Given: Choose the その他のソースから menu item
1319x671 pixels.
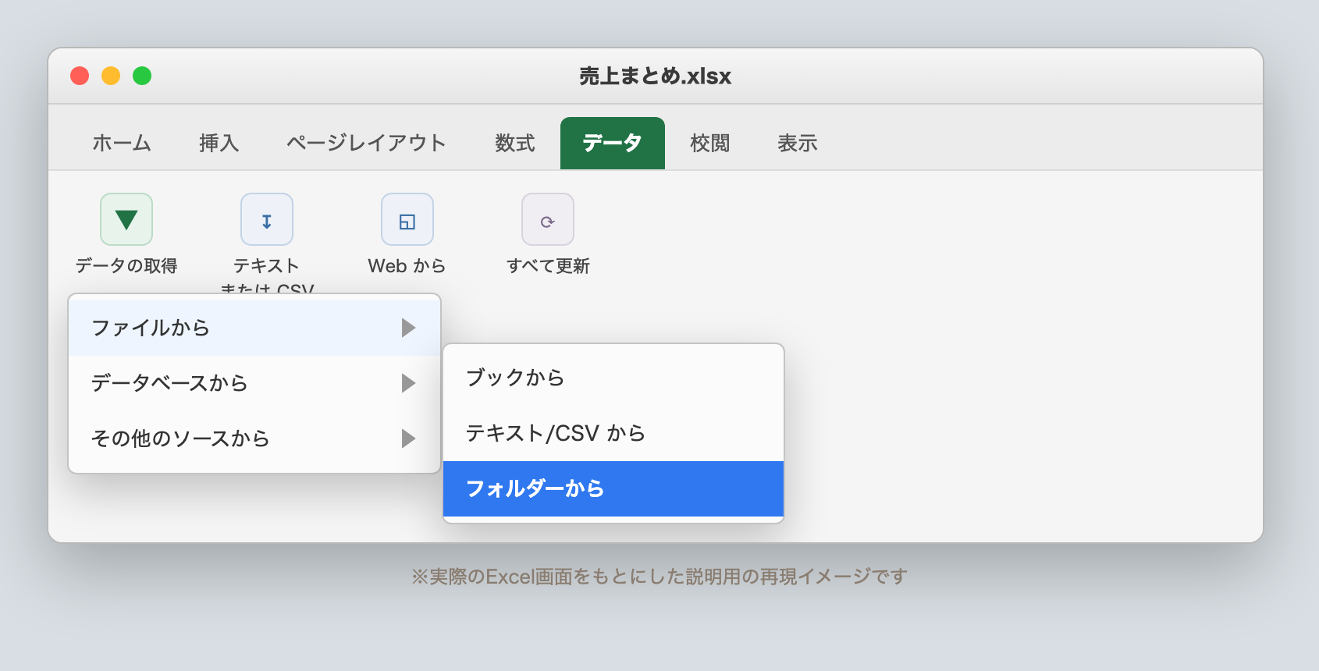Looking at the screenshot, I should point(254,438).
